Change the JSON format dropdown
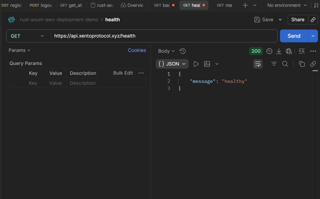320x199 pixels. [172, 64]
